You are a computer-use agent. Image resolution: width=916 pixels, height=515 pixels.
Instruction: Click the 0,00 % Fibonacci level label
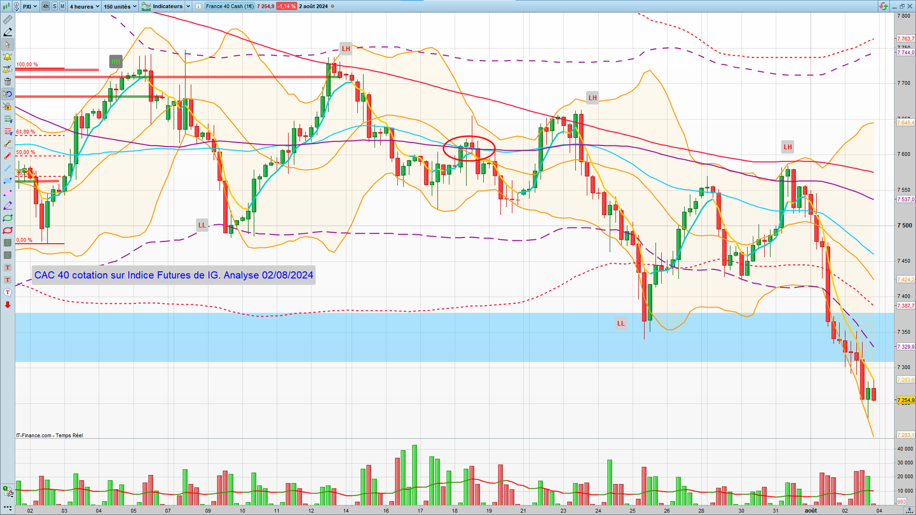tap(24, 240)
